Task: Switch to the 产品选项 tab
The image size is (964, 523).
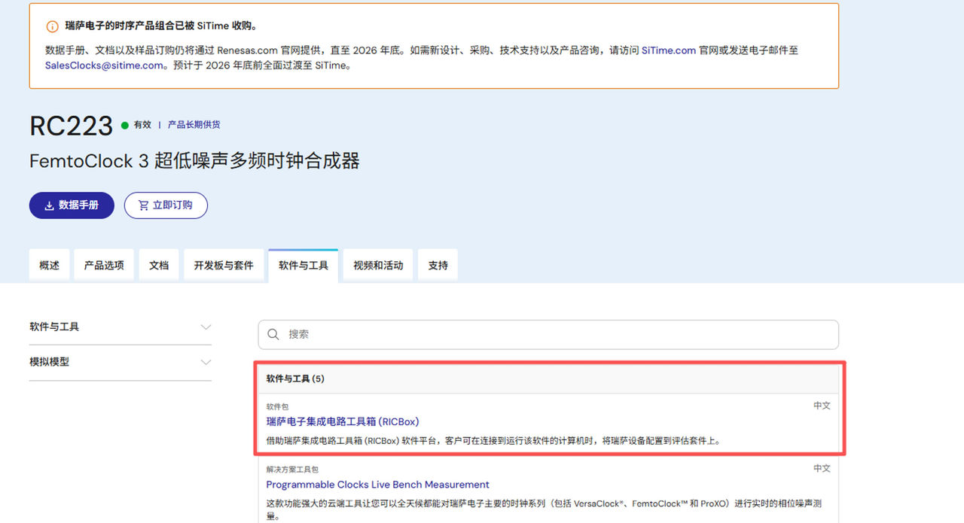Action: click(x=104, y=266)
